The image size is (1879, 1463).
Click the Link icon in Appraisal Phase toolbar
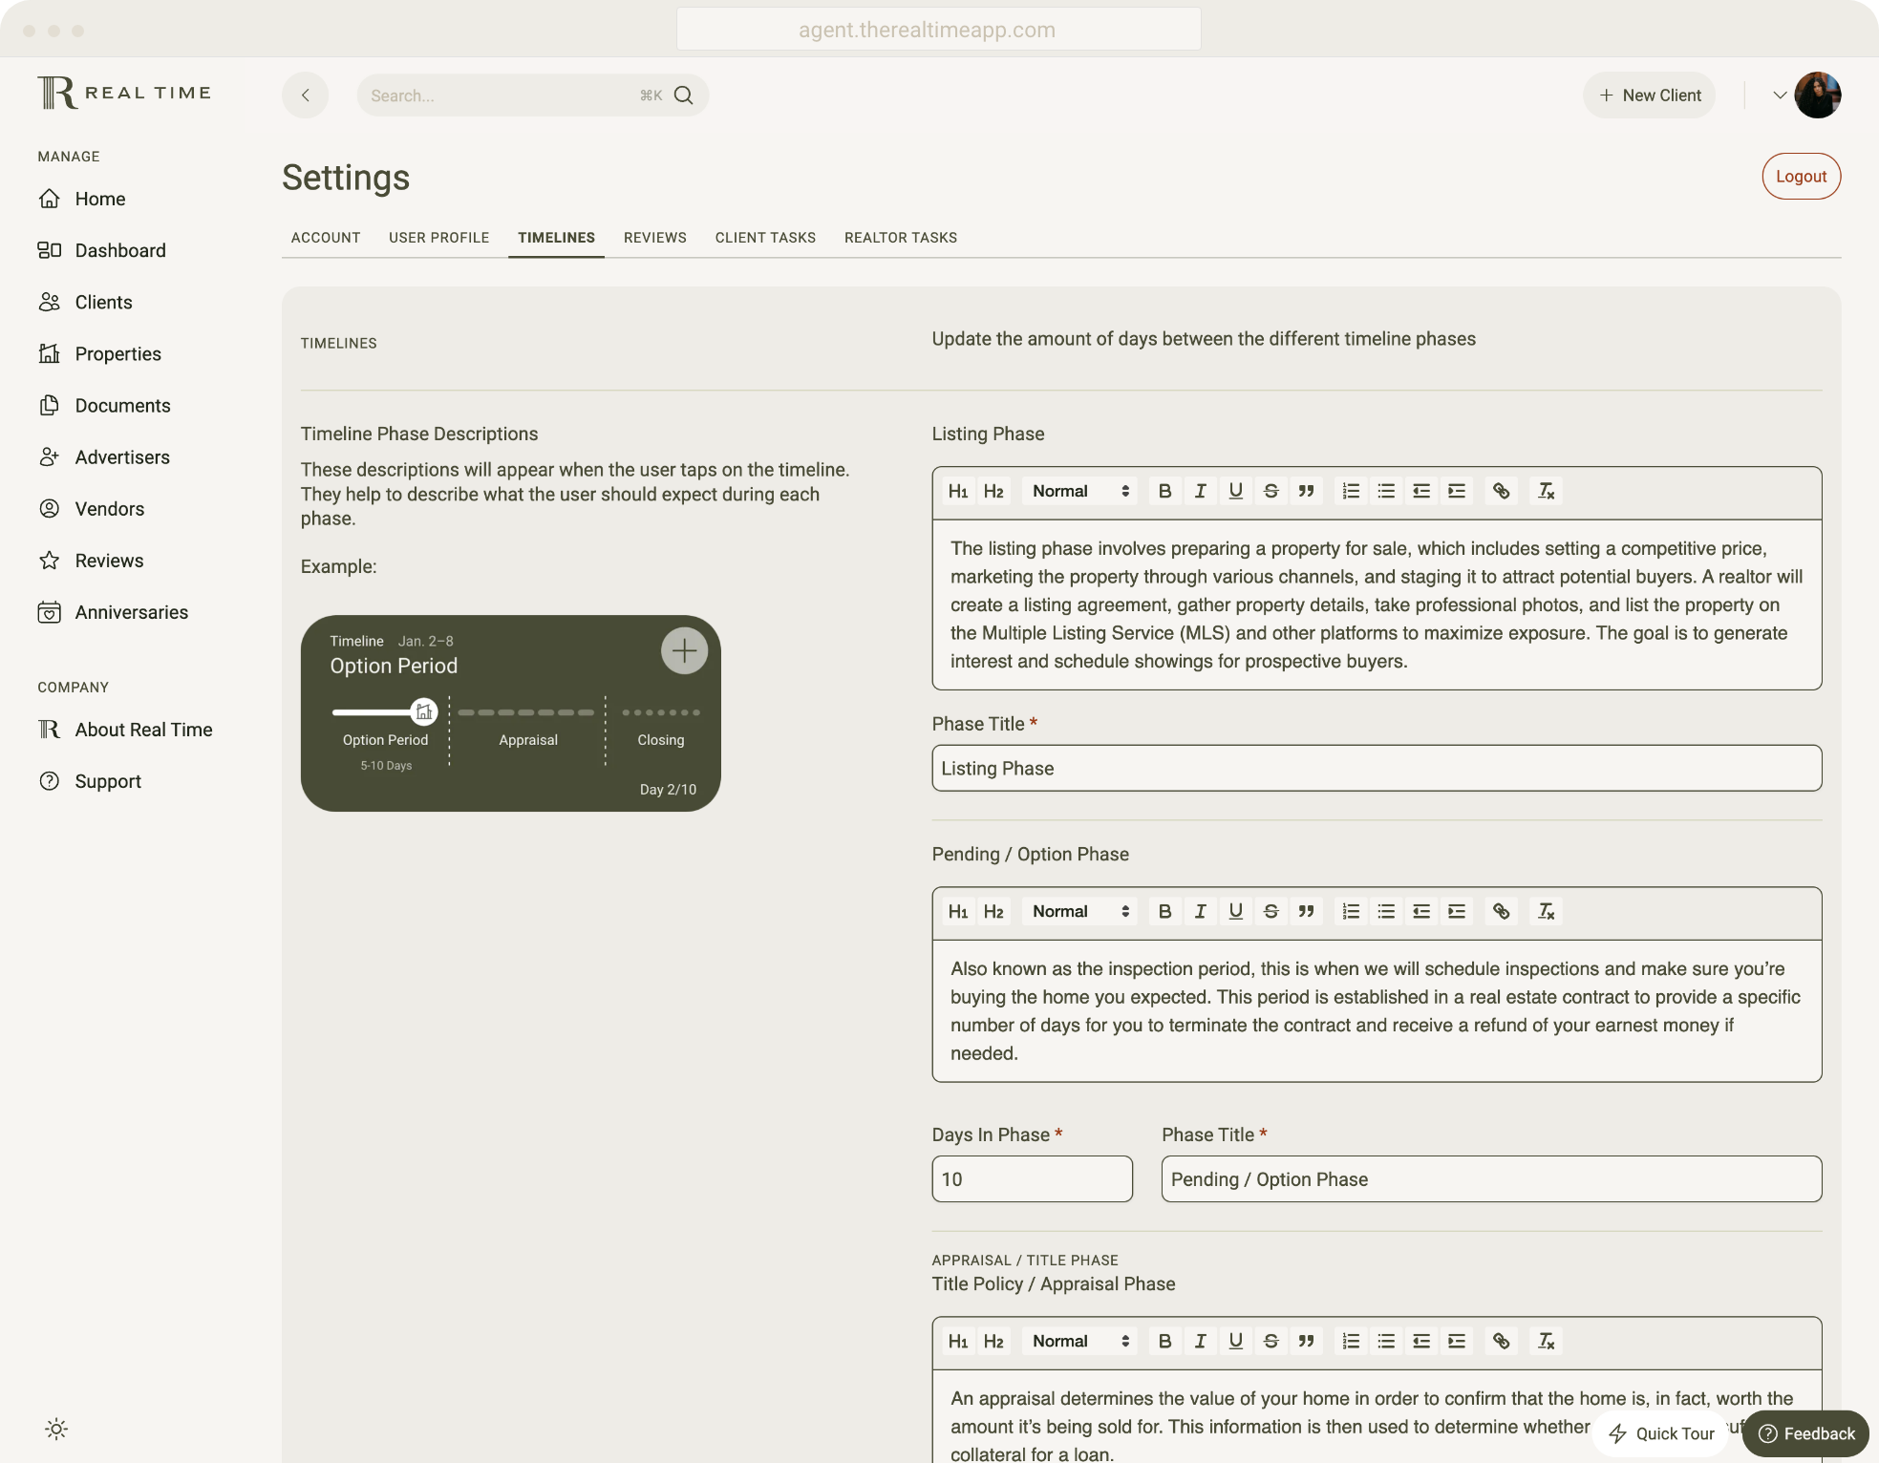click(1501, 1341)
